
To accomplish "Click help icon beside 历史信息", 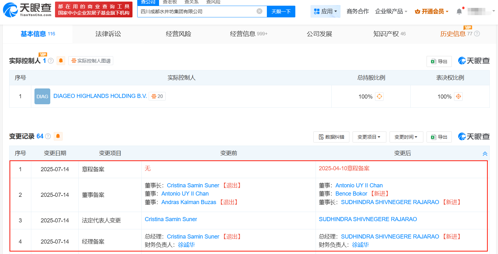I will click(477, 34).
